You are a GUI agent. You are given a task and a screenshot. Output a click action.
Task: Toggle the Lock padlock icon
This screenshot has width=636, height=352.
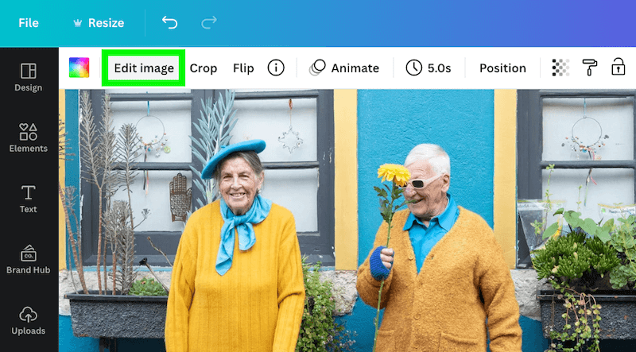(x=618, y=67)
